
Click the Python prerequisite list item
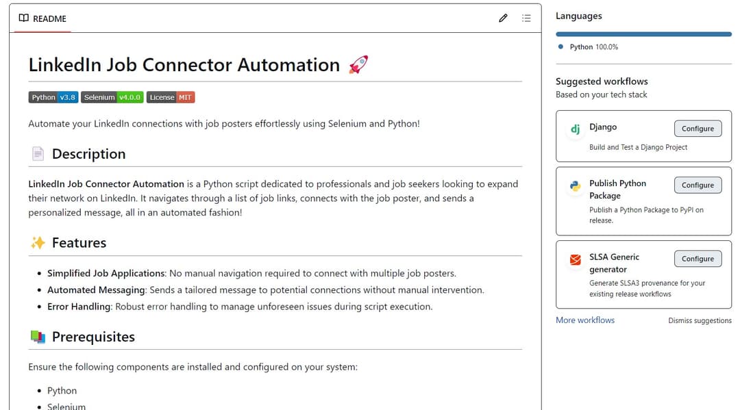point(62,391)
